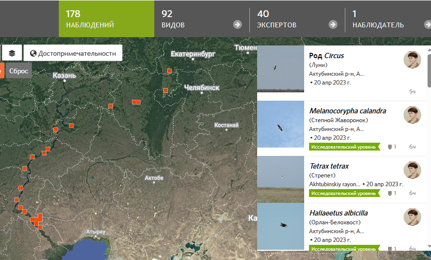This screenshot has width=431, height=260.
Task: Click (Орлан-Белохвост) common name text
Action: click(x=335, y=222)
